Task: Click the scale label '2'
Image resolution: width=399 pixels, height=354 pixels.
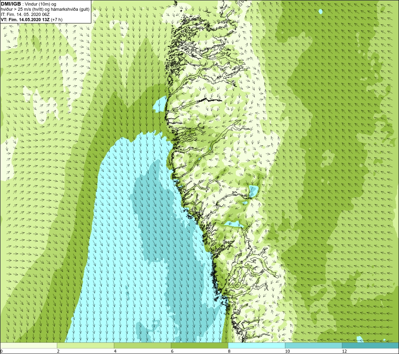Action: click(x=58, y=351)
